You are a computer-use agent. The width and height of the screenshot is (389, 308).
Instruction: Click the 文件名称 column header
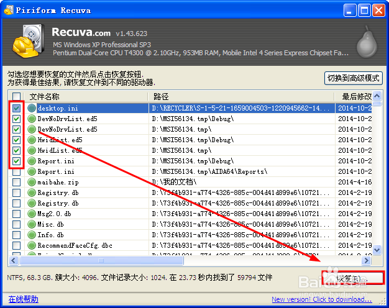(86, 96)
